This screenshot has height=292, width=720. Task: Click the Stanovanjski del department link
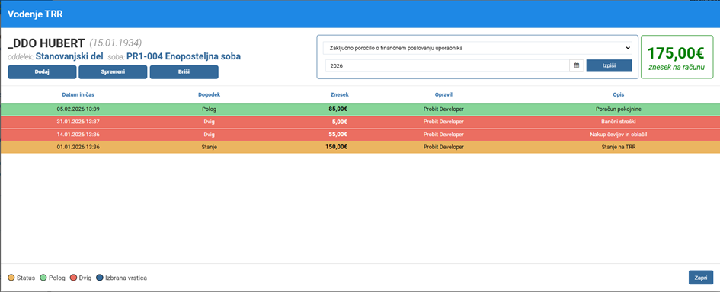[x=69, y=56]
